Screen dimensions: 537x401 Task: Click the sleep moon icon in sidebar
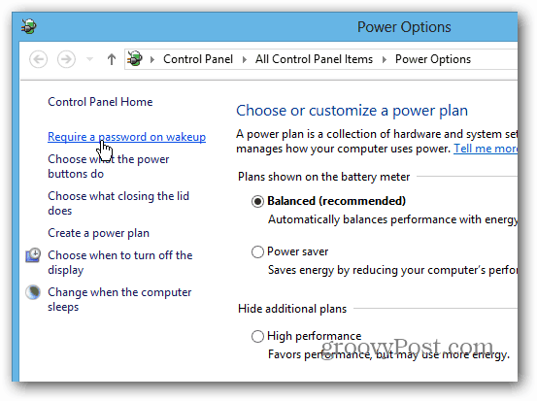33,292
